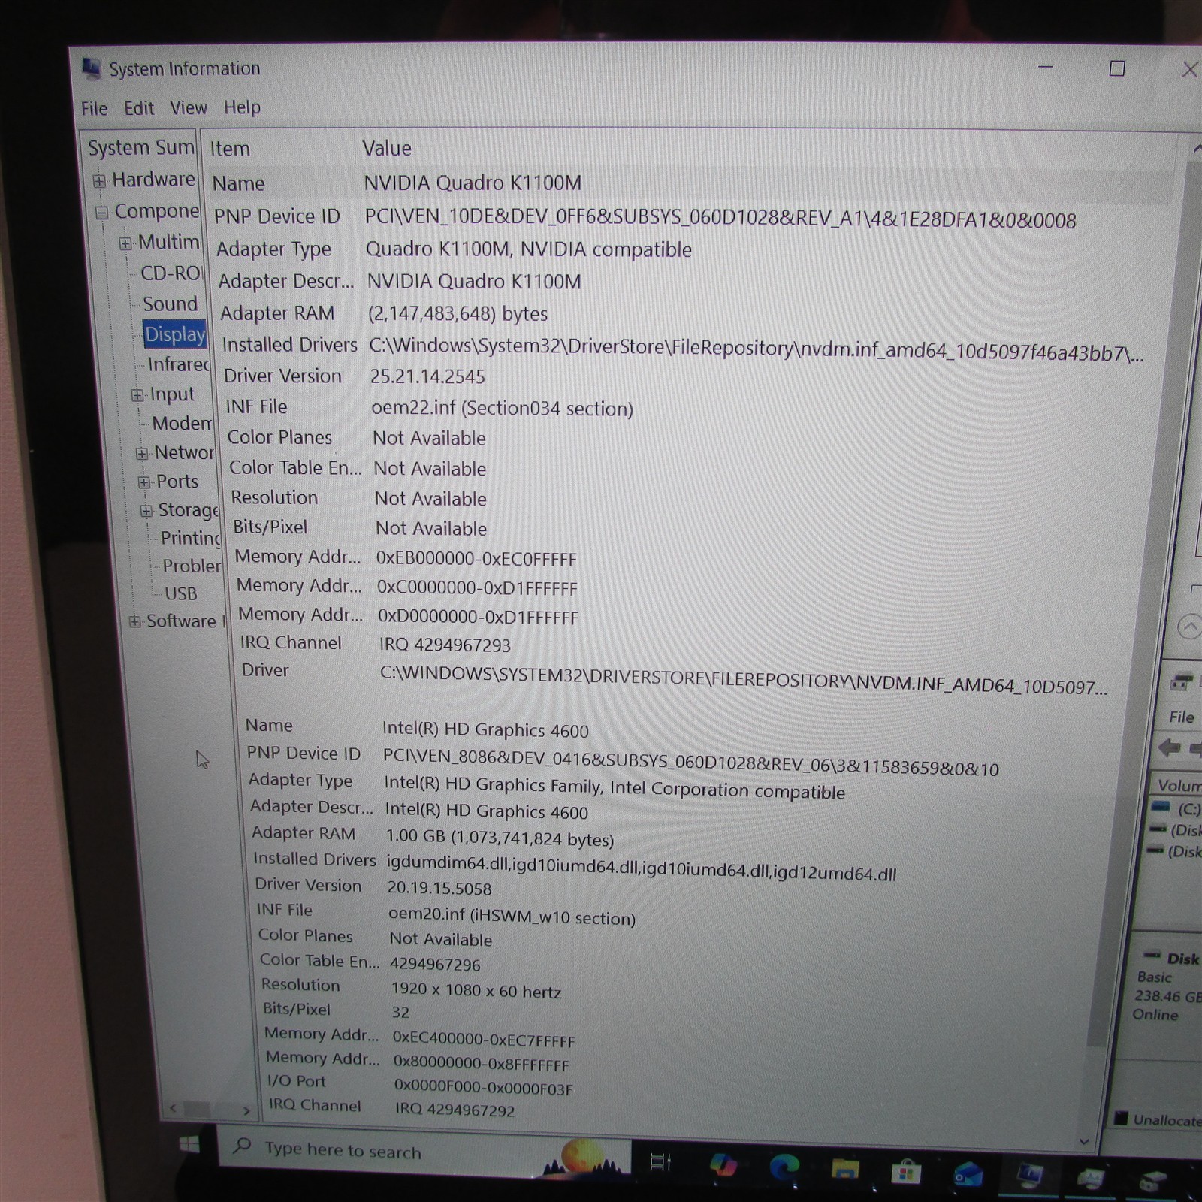Select driver version '20.19.15.5058'

[x=439, y=888]
